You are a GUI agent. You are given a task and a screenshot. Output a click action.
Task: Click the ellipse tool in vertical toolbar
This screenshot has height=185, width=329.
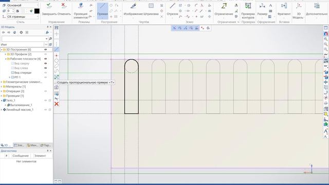coord(57,66)
